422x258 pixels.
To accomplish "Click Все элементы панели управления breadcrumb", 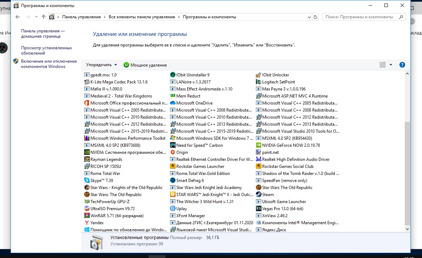I will click(x=141, y=17).
